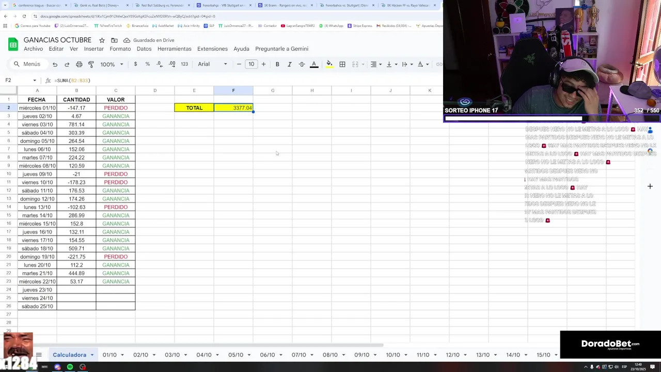661x372 pixels.
Task: Reload the browser page
Action: 24,16
